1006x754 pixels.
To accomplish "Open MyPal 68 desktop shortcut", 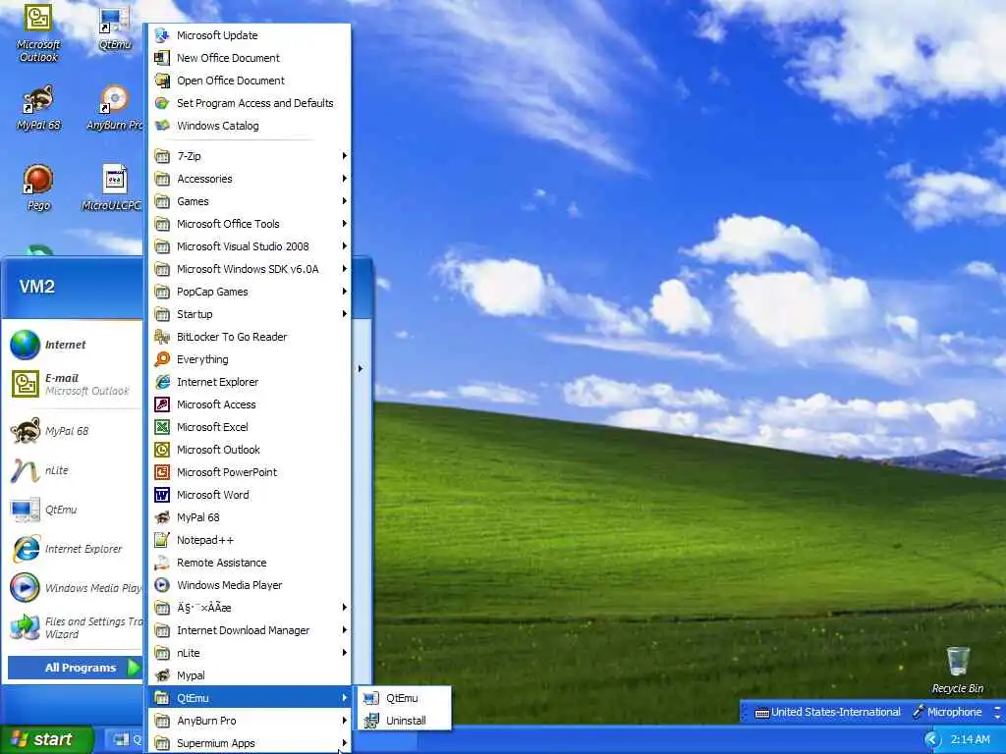I will coord(38,108).
